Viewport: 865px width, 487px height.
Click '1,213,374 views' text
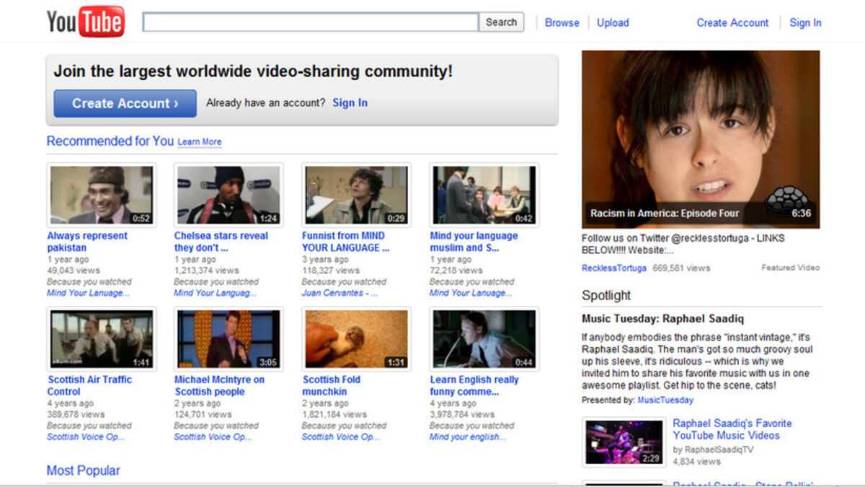(205, 271)
